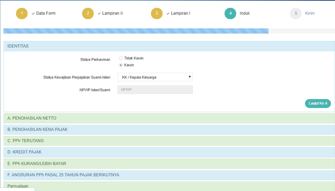
Task: Click the step 4 Induk circle
Action: [230, 13]
